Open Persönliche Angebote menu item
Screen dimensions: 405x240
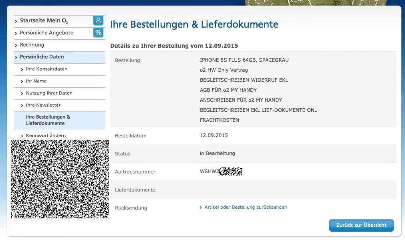point(46,33)
